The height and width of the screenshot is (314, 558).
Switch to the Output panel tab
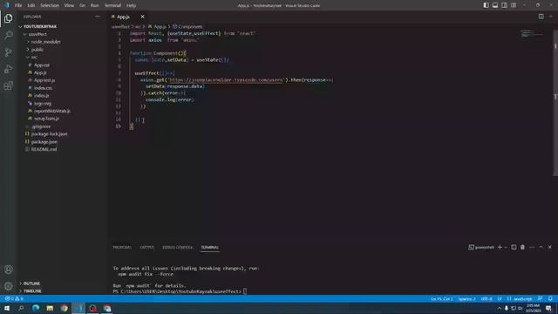[147, 247]
